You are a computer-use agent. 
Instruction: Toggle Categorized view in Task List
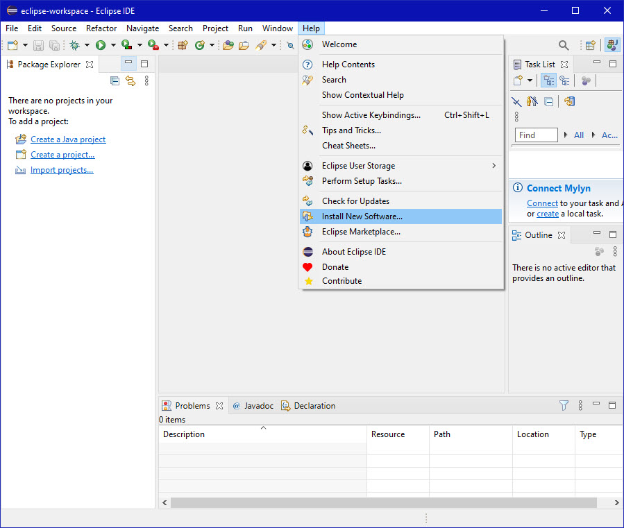[x=548, y=81]
